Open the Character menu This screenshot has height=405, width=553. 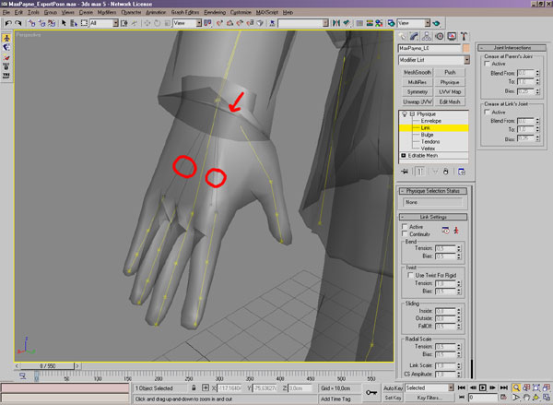(131, 12)
